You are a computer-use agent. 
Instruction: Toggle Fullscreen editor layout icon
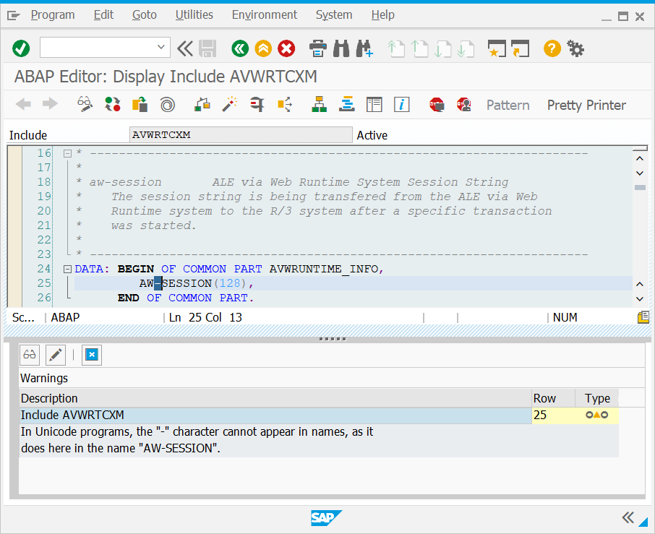tap(374, 104)
